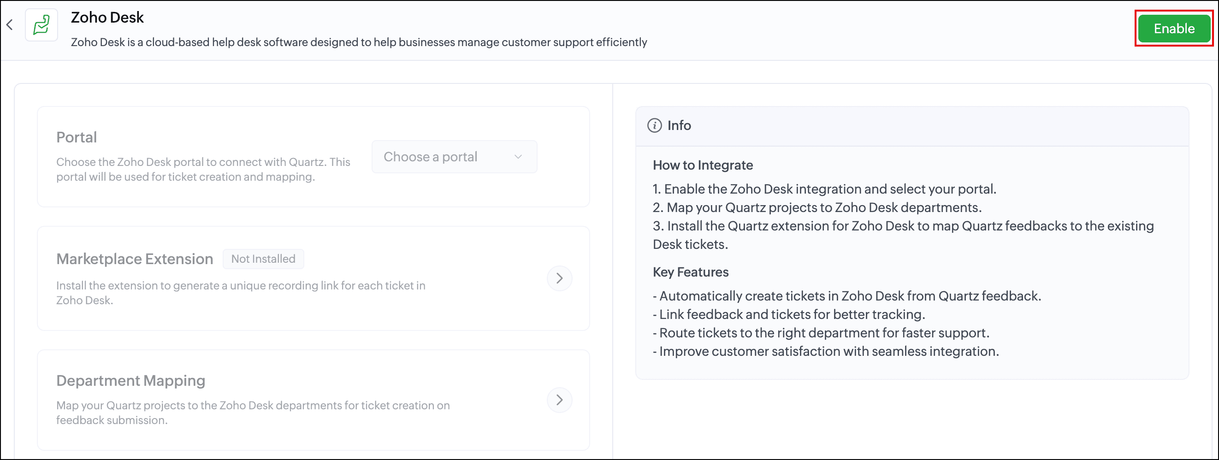Image resolution: width=1219 pixels, height=460 pixels.
Task: Click the Zoho Desk page title
Action: [107, 18]
